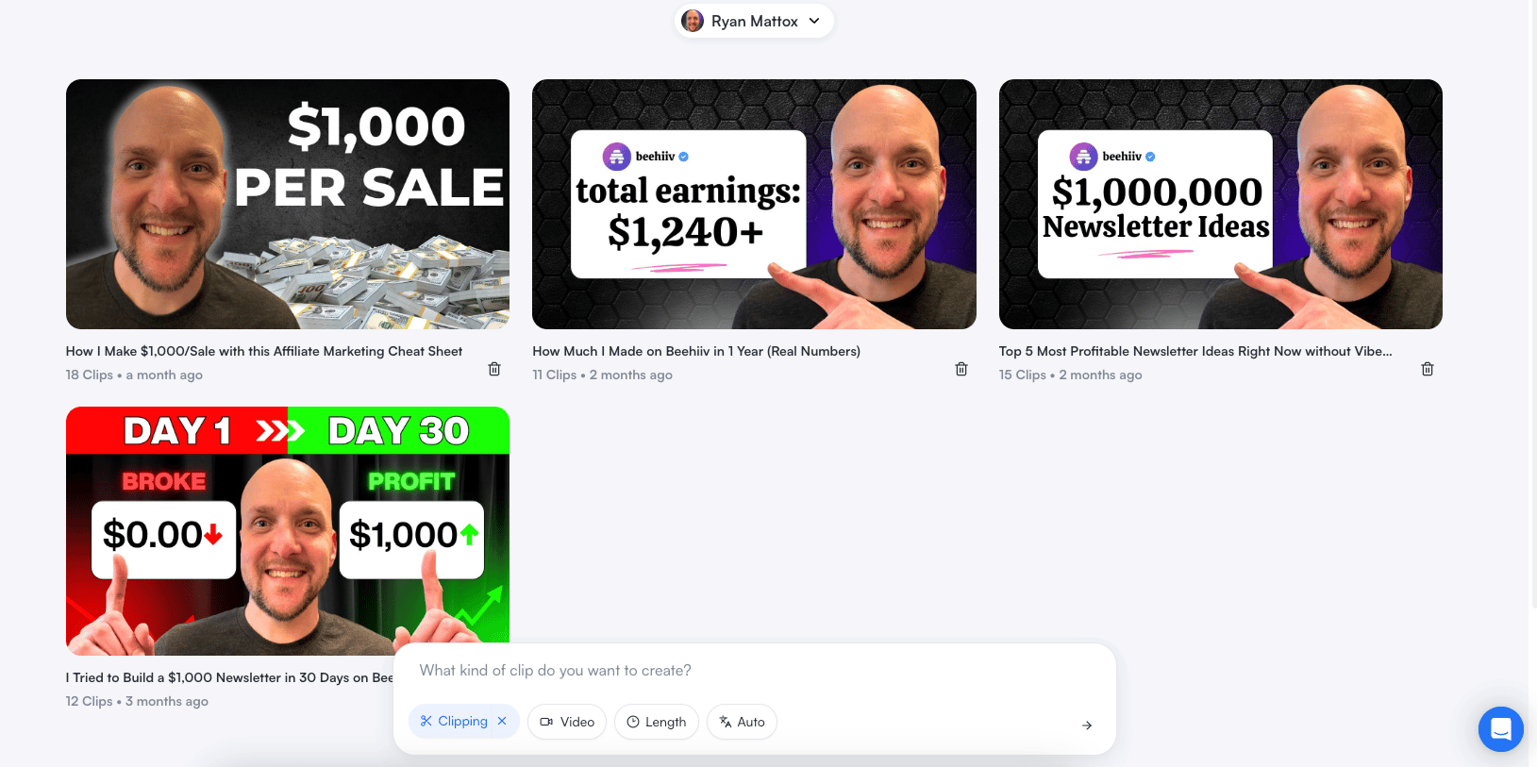Open the Video options selector
Screen dimensions: 1537x767
[567, 722]
